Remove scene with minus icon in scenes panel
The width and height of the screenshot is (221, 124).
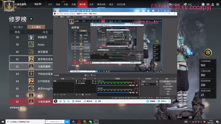pos(58,95)
